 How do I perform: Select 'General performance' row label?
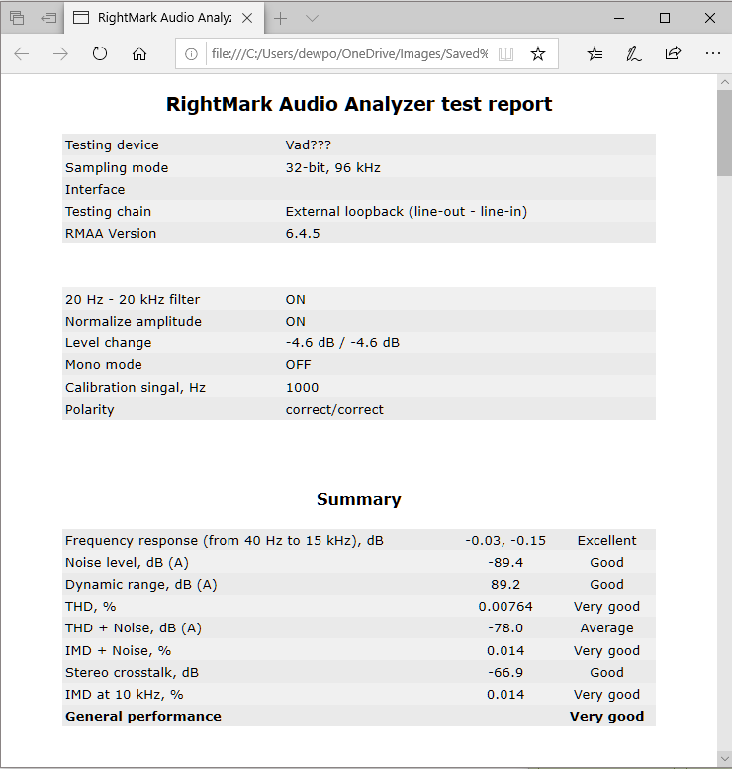143,716
